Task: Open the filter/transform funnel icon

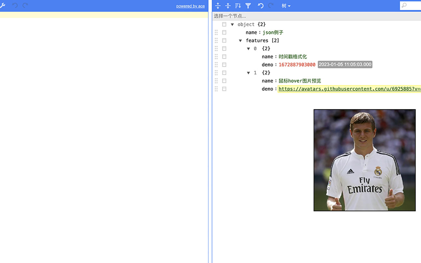Action: pyautogui.click(x=248, y=6)
